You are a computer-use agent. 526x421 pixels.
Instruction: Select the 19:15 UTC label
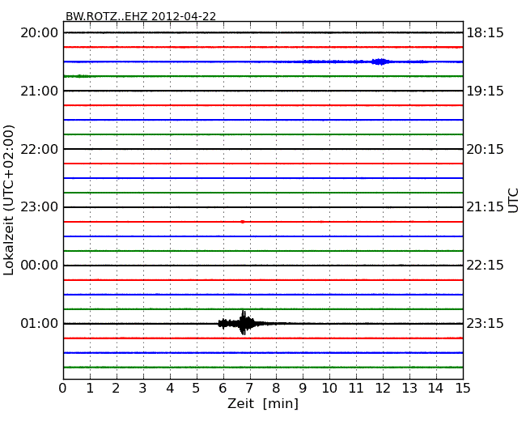pos(485,91)
